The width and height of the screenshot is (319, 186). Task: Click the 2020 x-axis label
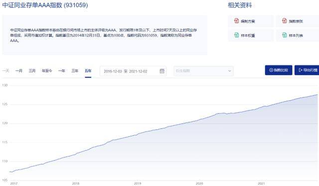199,184
